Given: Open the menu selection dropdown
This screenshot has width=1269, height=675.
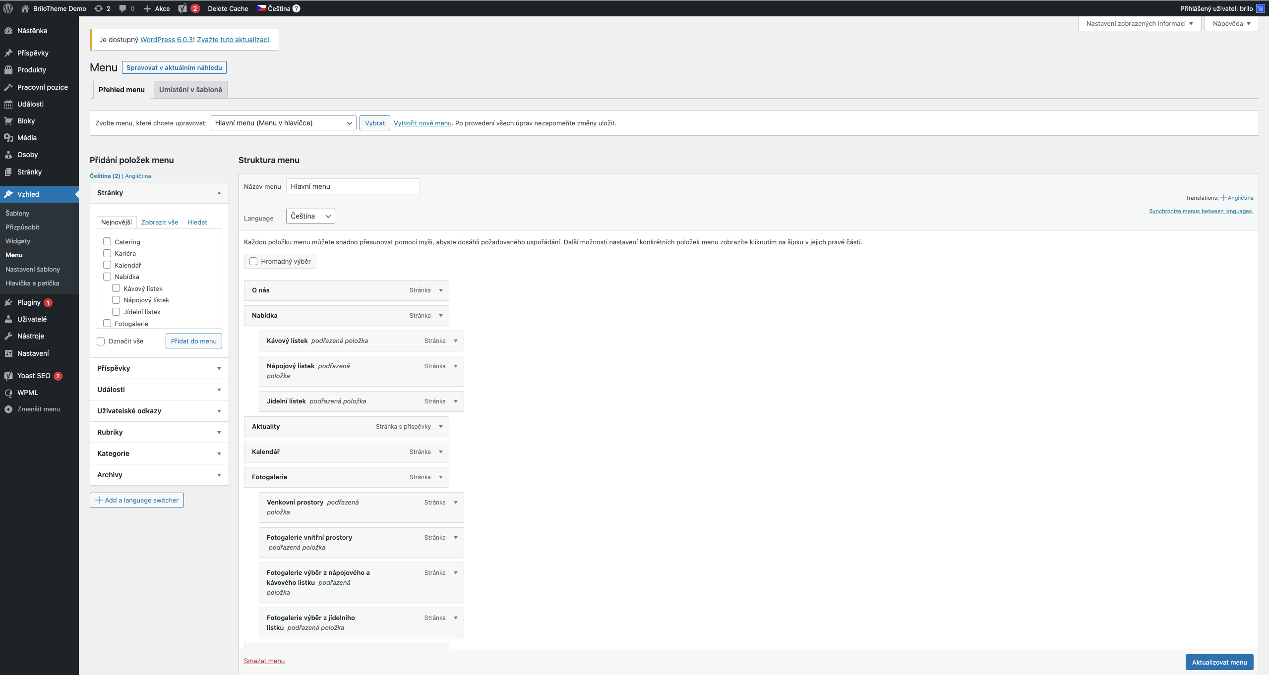Looking at the screenshot, I should (x=283, y=123).
